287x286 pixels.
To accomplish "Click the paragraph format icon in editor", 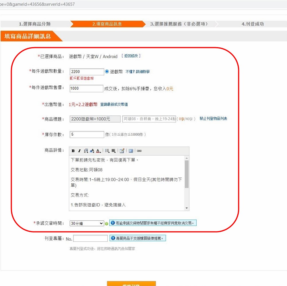I will (x=86, y=151).
